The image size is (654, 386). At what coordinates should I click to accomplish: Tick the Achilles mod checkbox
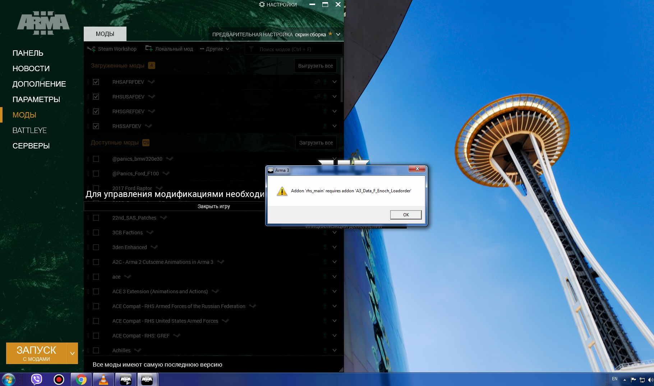pos(96,350)
